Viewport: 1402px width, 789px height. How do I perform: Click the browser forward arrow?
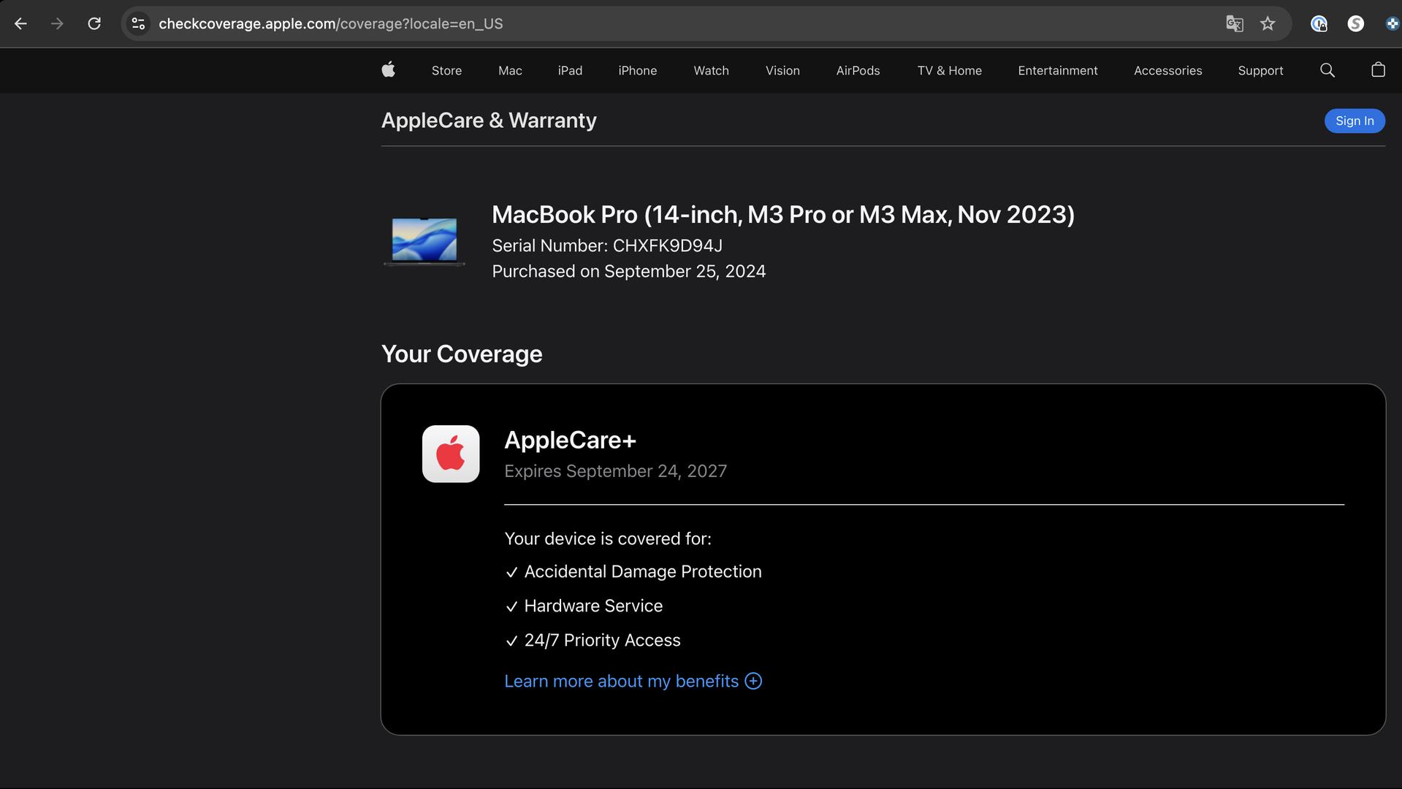coord(57,23)
